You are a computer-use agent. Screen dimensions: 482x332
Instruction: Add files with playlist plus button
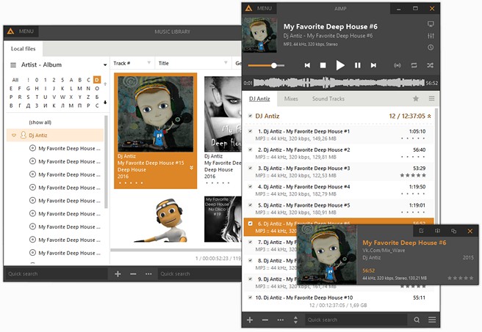[x=250, y=320]
